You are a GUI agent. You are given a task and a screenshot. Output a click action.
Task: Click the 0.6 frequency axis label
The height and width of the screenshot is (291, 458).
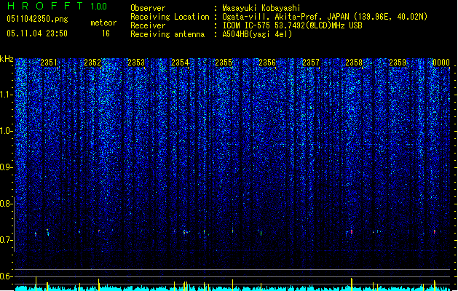click(6, 276)
